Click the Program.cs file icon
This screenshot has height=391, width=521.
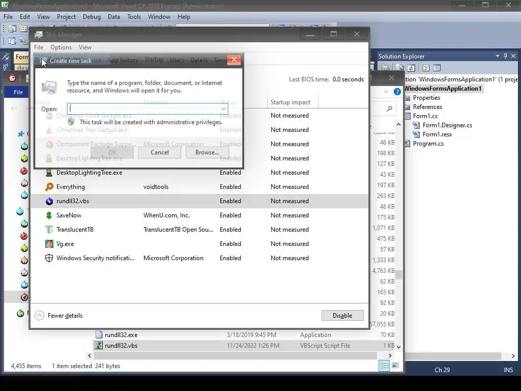coord(408,143)
